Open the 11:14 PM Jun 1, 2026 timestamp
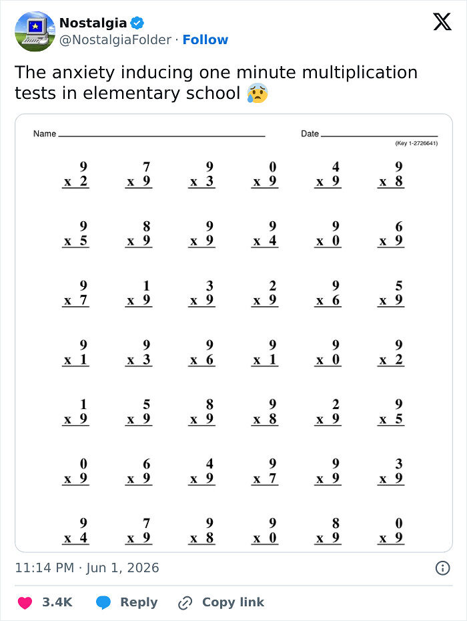This screenshot has width=467, height=621. pyautogui.click(x=87, y=568)
